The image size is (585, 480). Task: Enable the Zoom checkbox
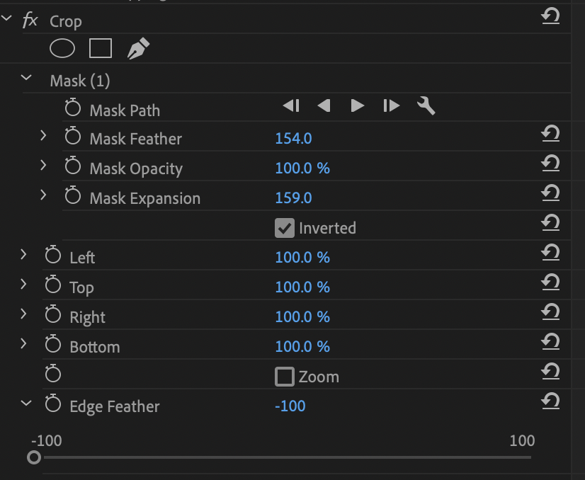(285, 377)
